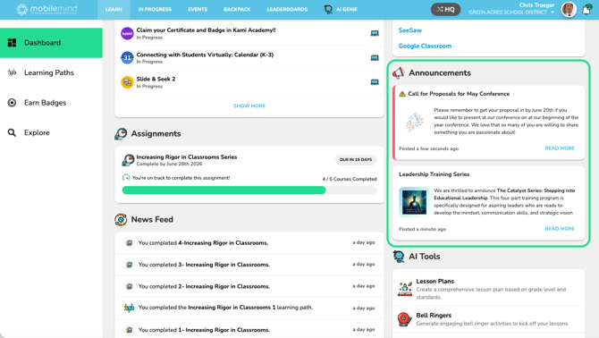Screen dimensions: 599x338
Task: Open Connecting with Students Virtually course
Action: (205, 55)
